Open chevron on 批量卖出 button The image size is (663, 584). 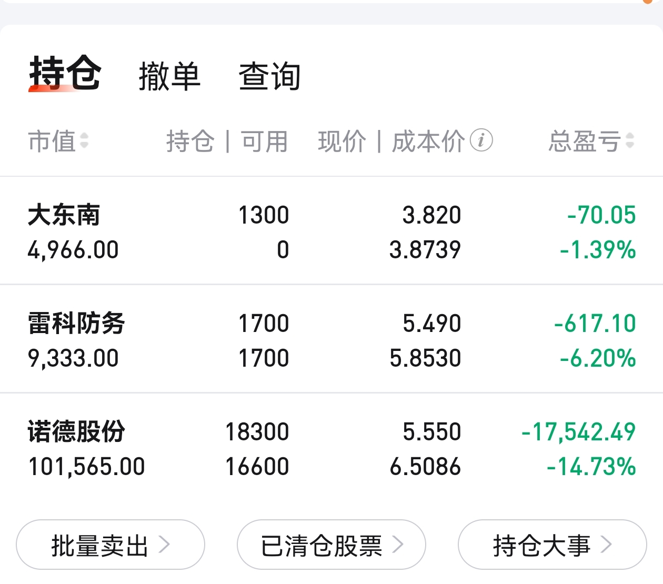coord(164,545)
